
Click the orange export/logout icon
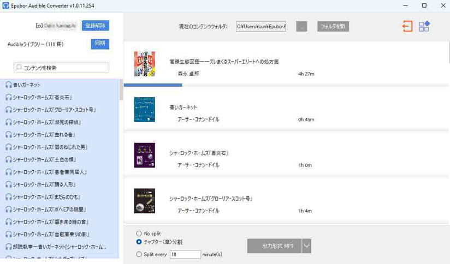tap(407, 26)
